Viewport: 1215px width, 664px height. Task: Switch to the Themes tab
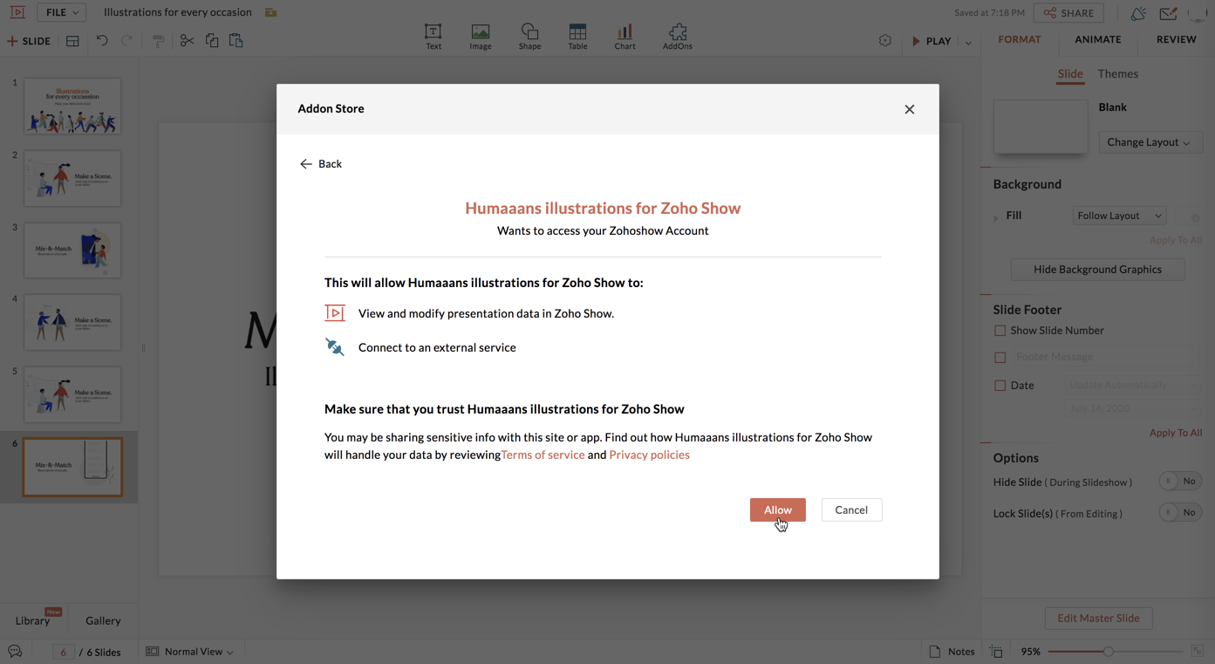pos(1117,74)
